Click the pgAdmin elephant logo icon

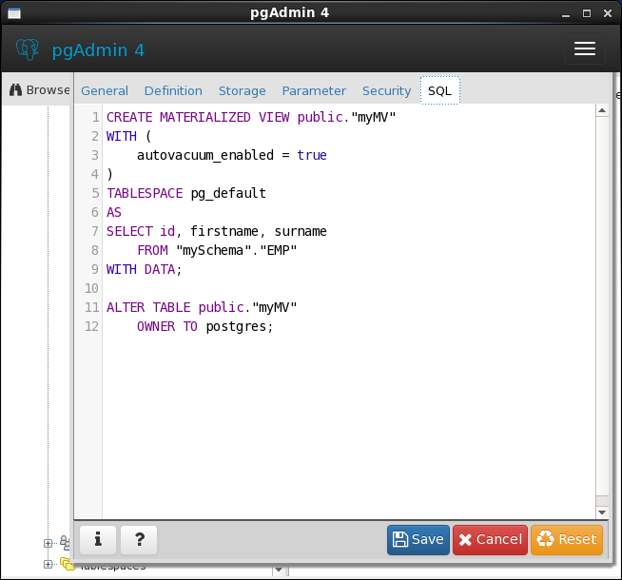tap(28, 49)
